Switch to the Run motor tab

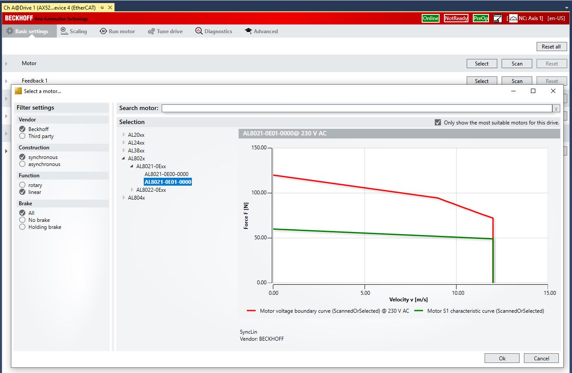[117, 31]
